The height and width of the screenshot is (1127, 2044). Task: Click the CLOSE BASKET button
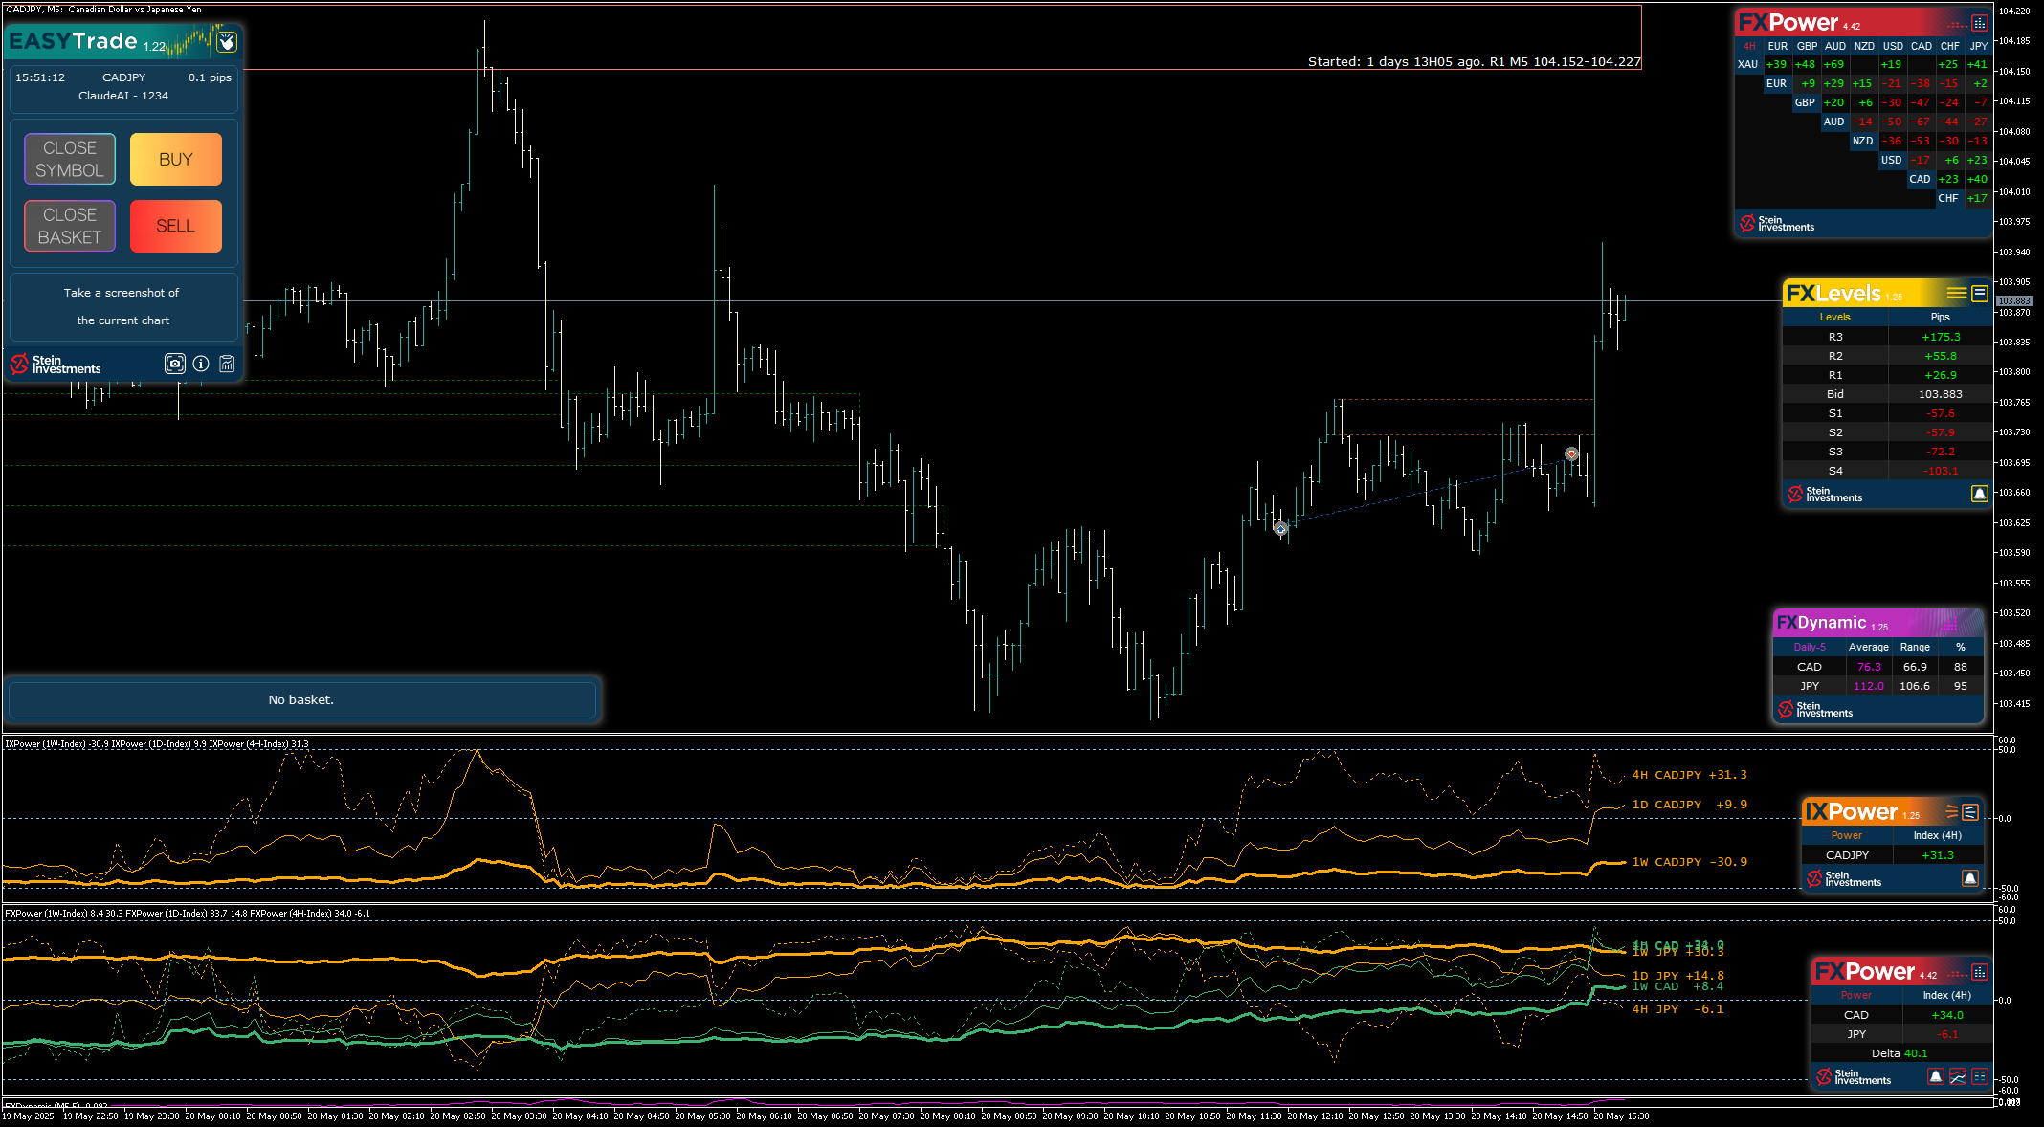pyautogui.click(x=70, y=226)
